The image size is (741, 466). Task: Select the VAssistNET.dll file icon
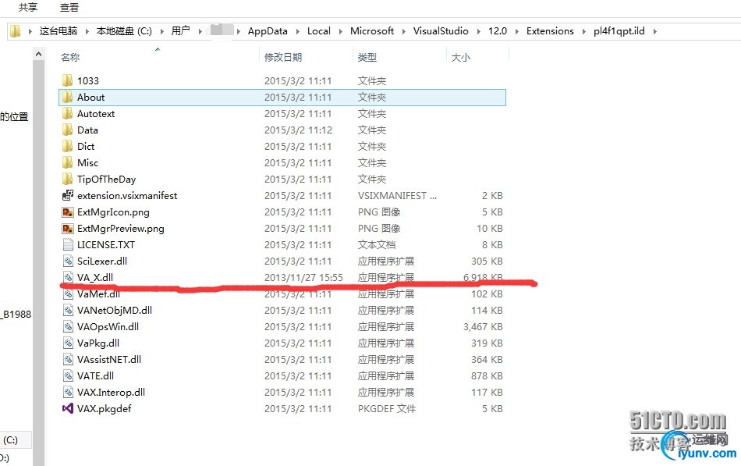pos(68,360)
